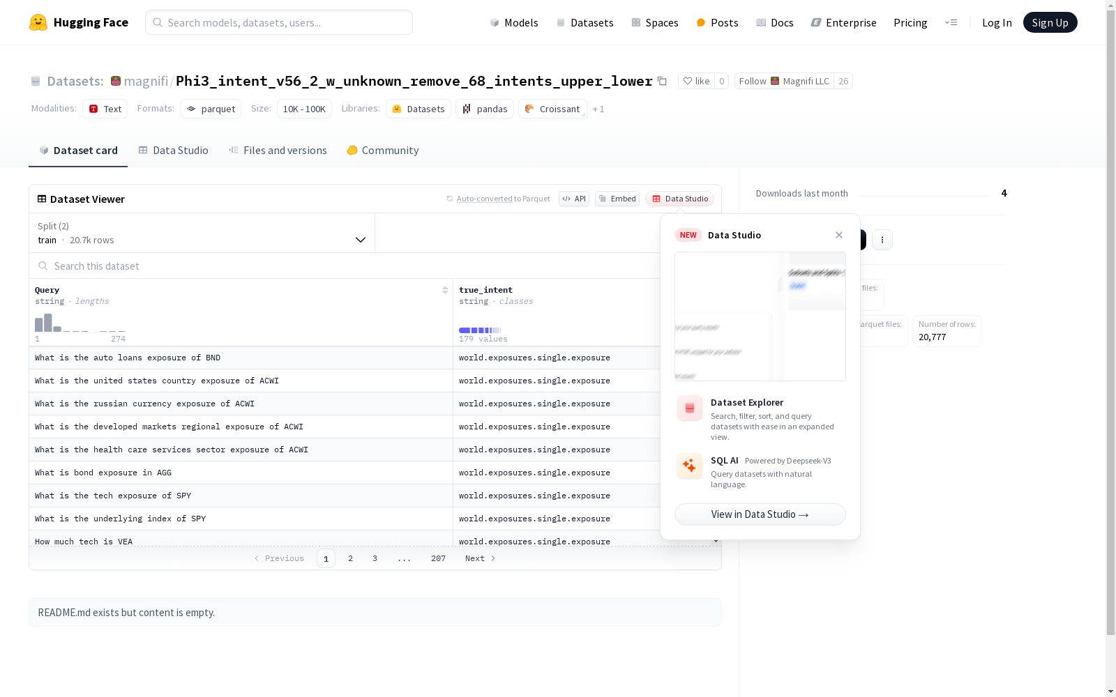Select the Datasets library tag
Screen dimensions: 1116x697
(x=418, y=109)
